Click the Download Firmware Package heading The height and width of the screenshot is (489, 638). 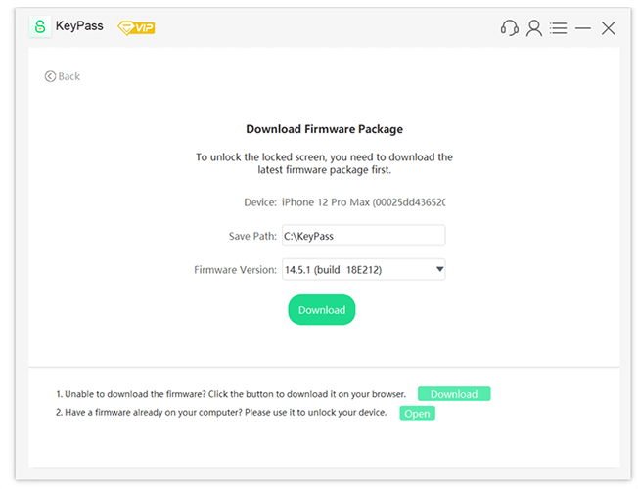pyautogui.click(x=324, y=129)
